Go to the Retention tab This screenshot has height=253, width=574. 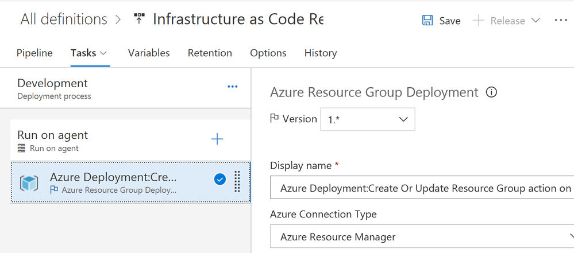[210, 53]
